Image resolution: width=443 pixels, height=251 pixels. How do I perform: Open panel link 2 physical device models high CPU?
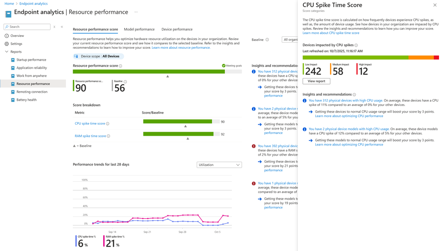click(x=349, y=129)
